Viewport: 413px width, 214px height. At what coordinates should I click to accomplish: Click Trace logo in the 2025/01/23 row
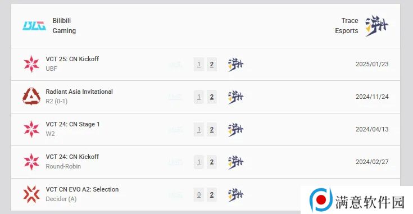[235, 65]
